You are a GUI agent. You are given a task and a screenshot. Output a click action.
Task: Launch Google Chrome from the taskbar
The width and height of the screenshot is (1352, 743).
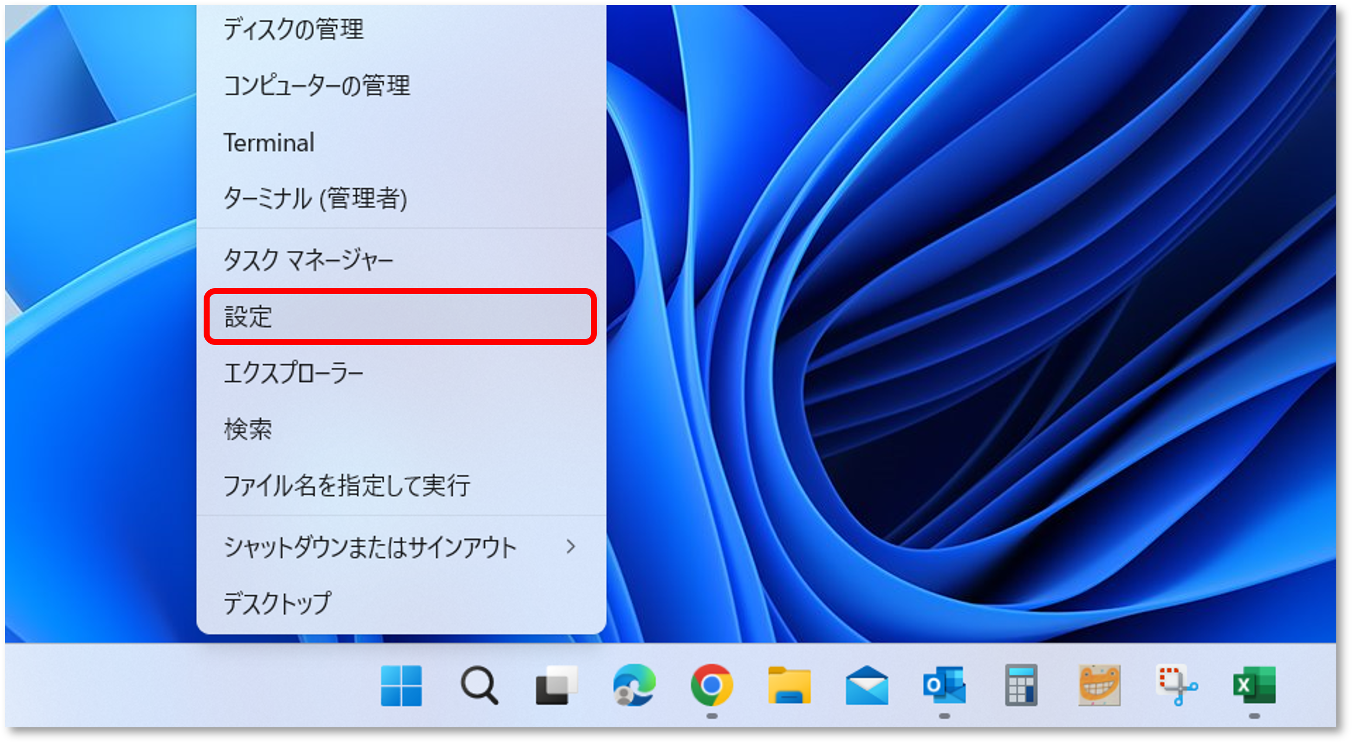pyautogui.click(x=712, y=685)
